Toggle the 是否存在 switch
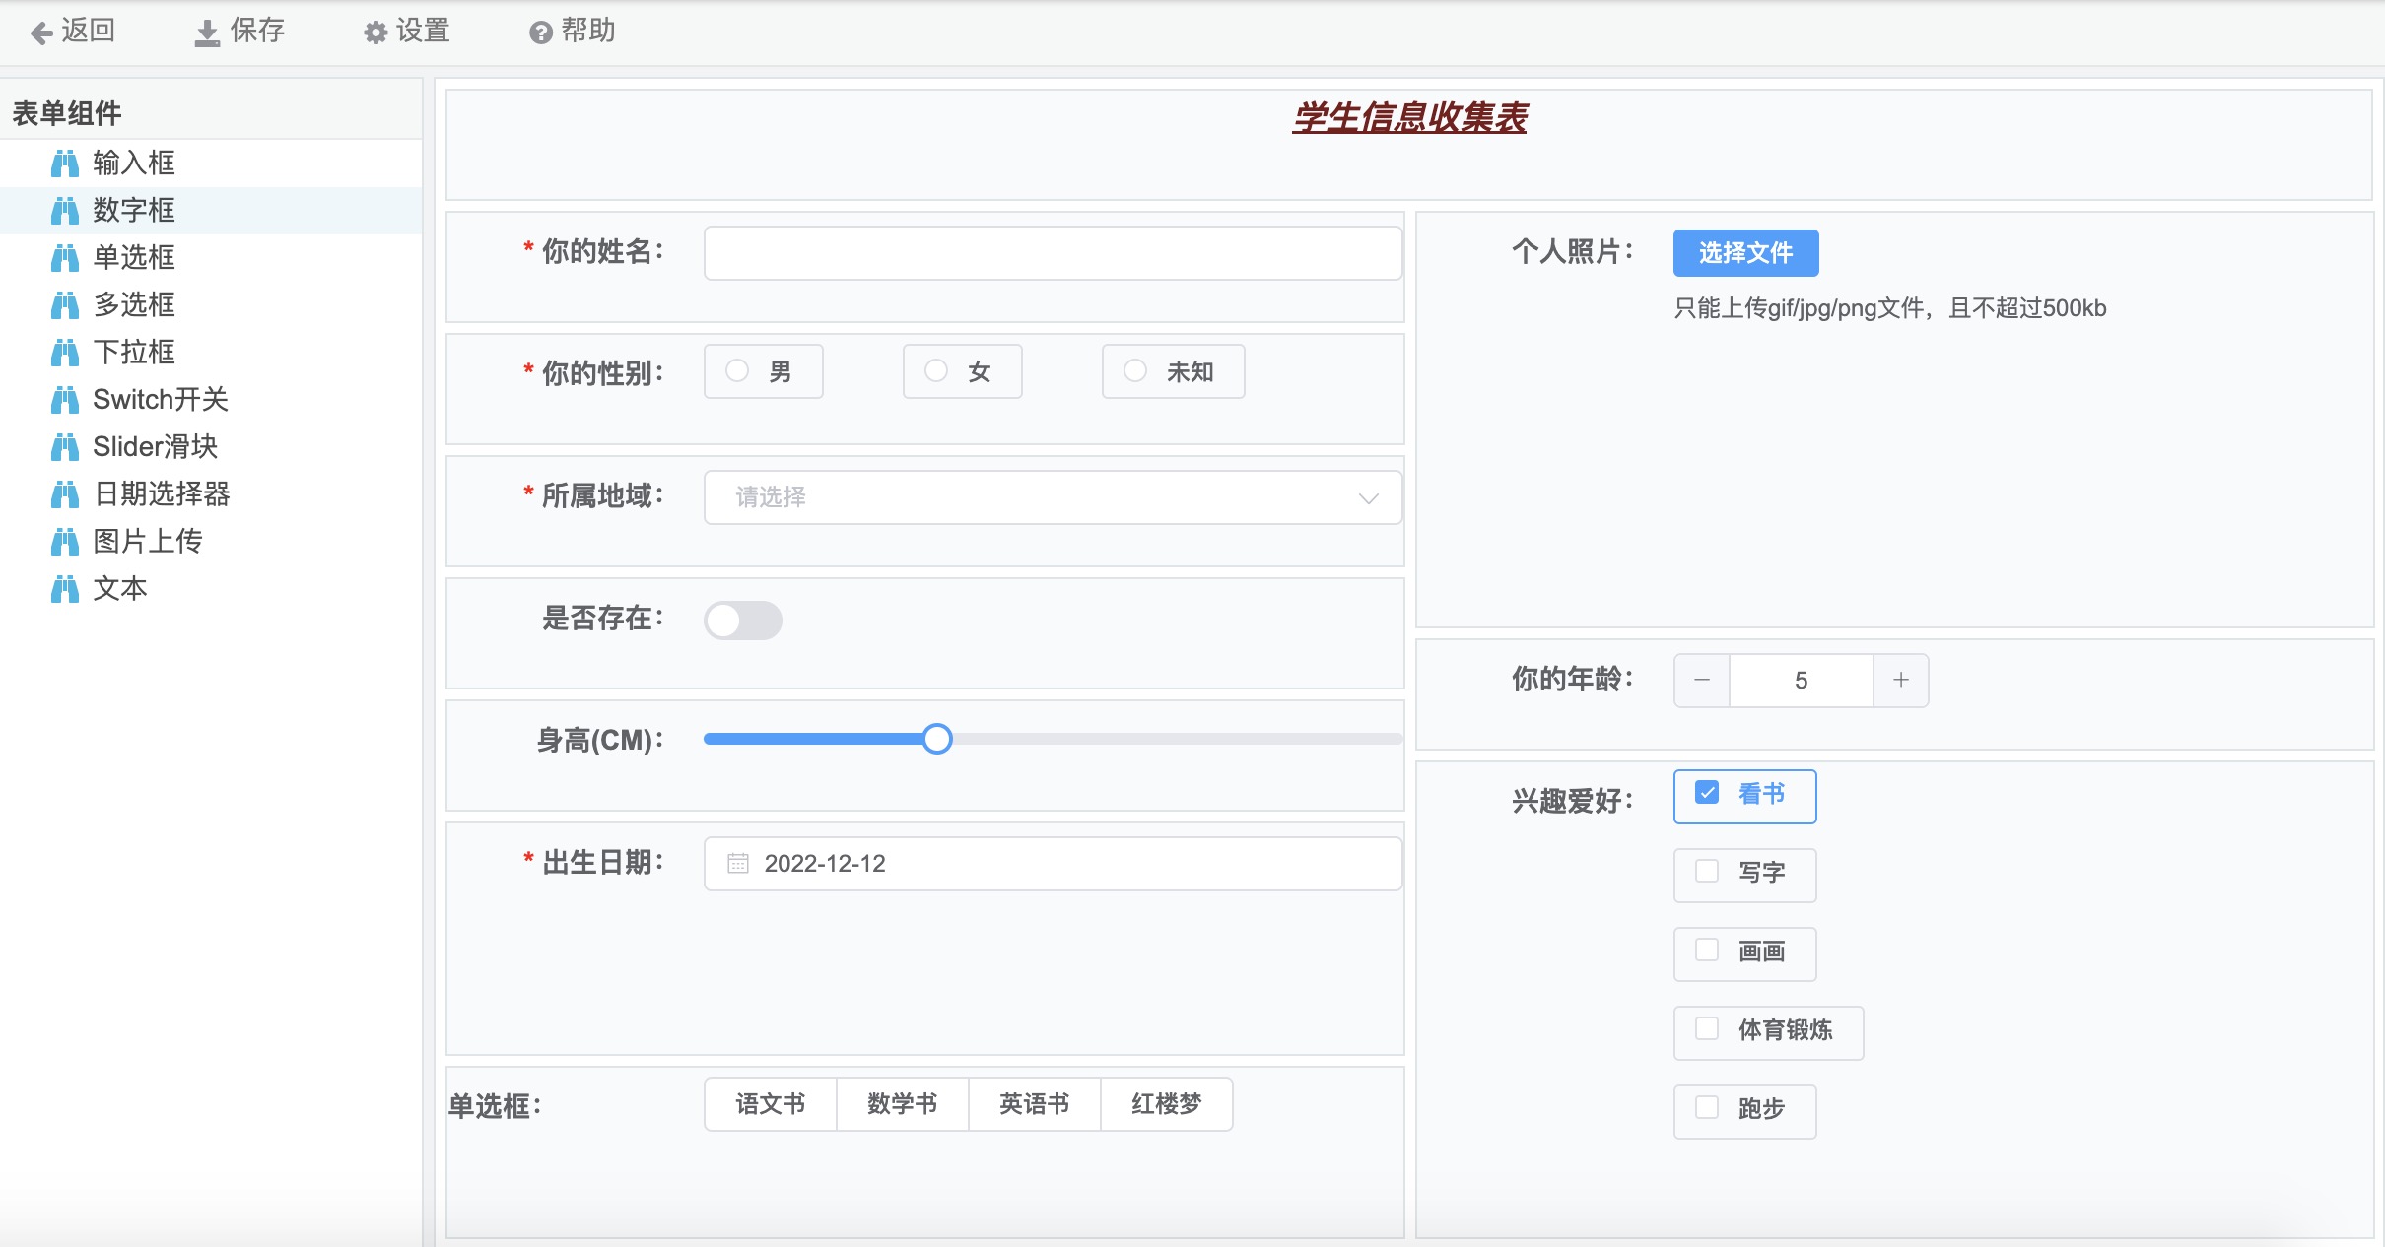This screenshot has height=1247, width=2385. 743,621
